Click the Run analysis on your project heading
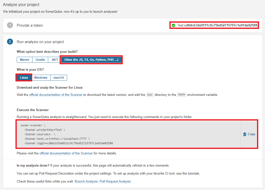 pyautogui.click(x=40, y=42)
